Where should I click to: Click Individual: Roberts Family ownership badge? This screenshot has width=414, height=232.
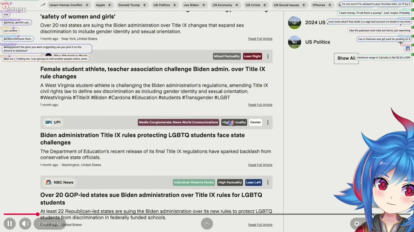pyautogui.click(x=194, y=182)
